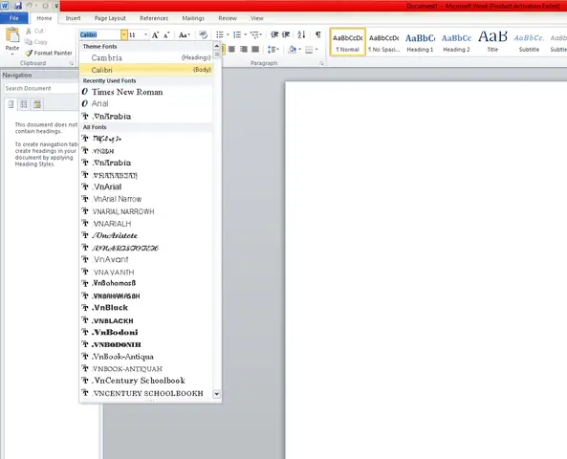Click the Redo icon in quick access toolbar

pos(45,6)
